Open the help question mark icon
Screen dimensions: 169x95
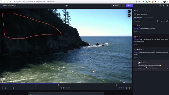coord(167,6)
